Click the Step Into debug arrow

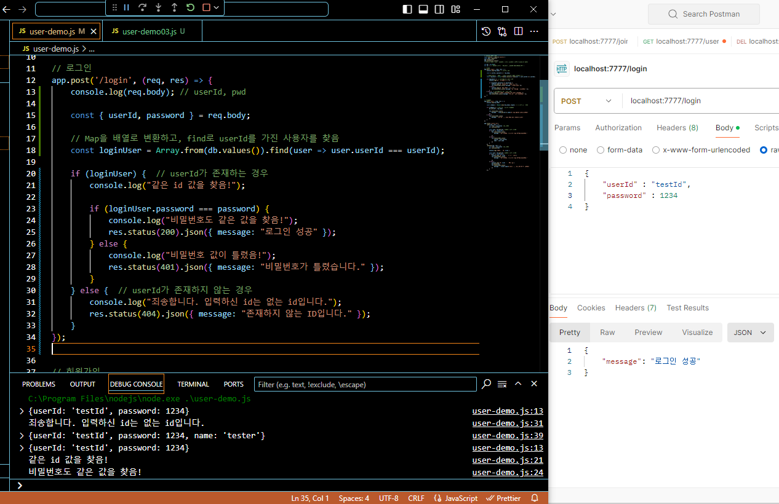coord(158,7)
